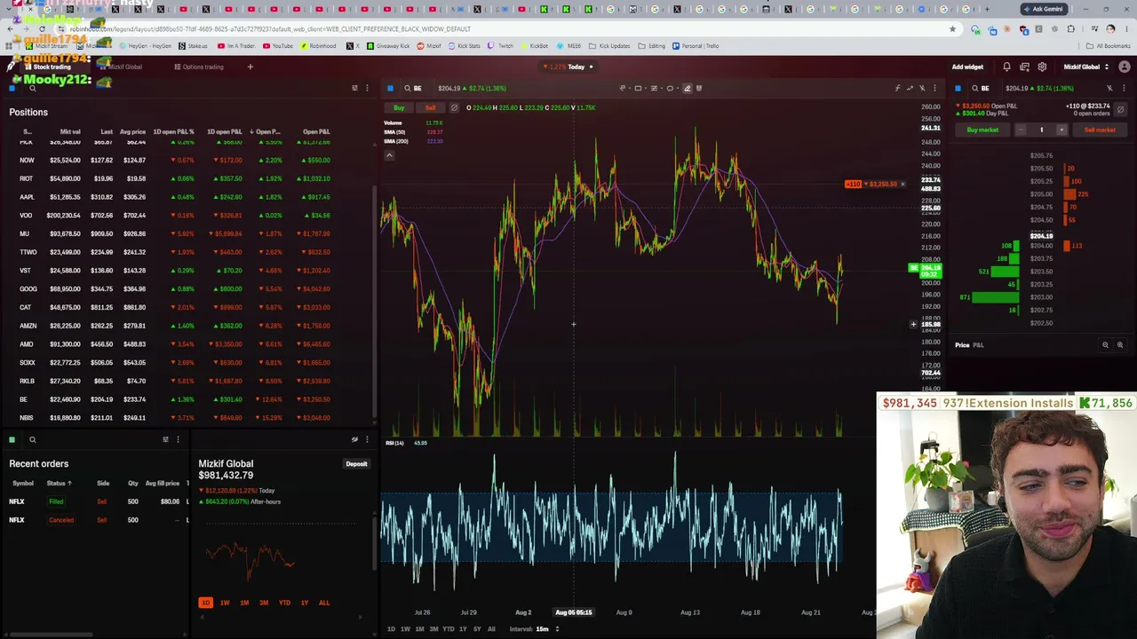Select P&L view in ladder footer

978,344
